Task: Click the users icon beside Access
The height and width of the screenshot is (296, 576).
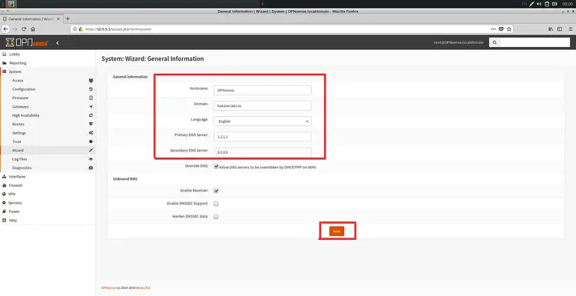Action: (91, 80)
